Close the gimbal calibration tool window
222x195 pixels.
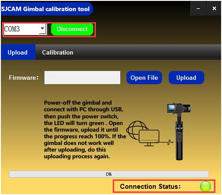point(214,8)
